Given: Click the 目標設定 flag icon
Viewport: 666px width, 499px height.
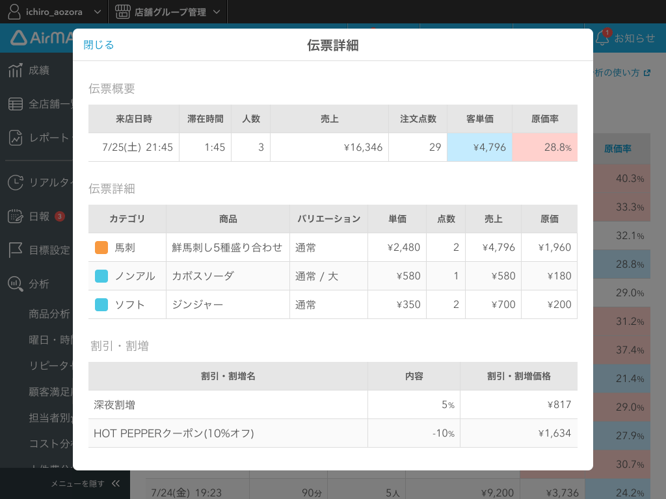Looking at the screenshot, I should (16, 250).
